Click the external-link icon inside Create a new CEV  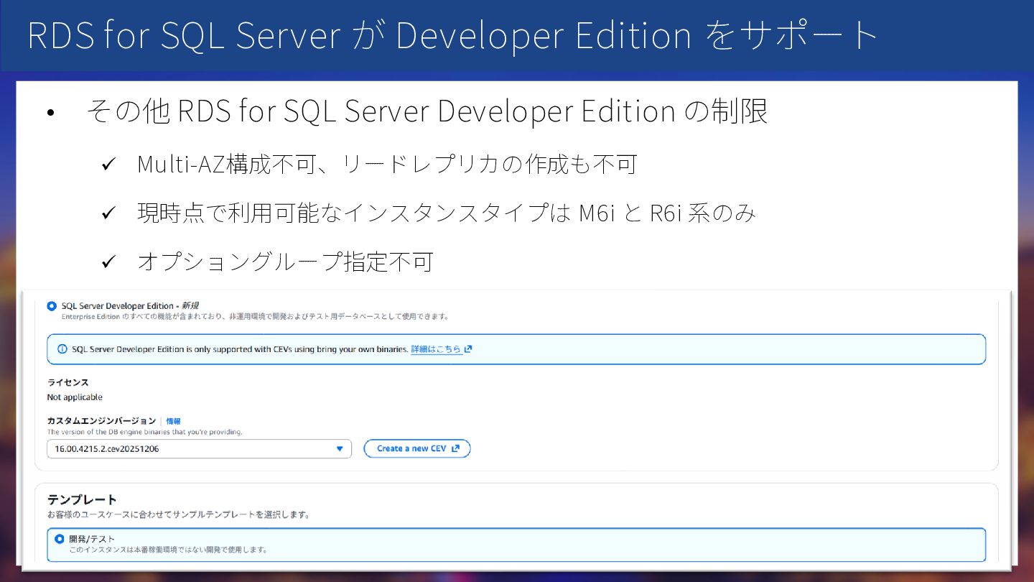[x=455, y=449]
